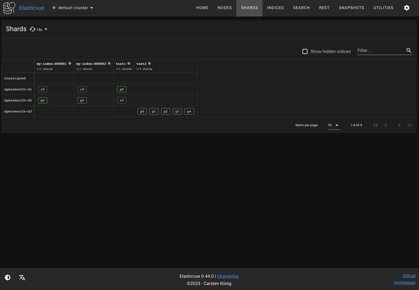Click green health dot of my-index-000001

coord(70,63)
